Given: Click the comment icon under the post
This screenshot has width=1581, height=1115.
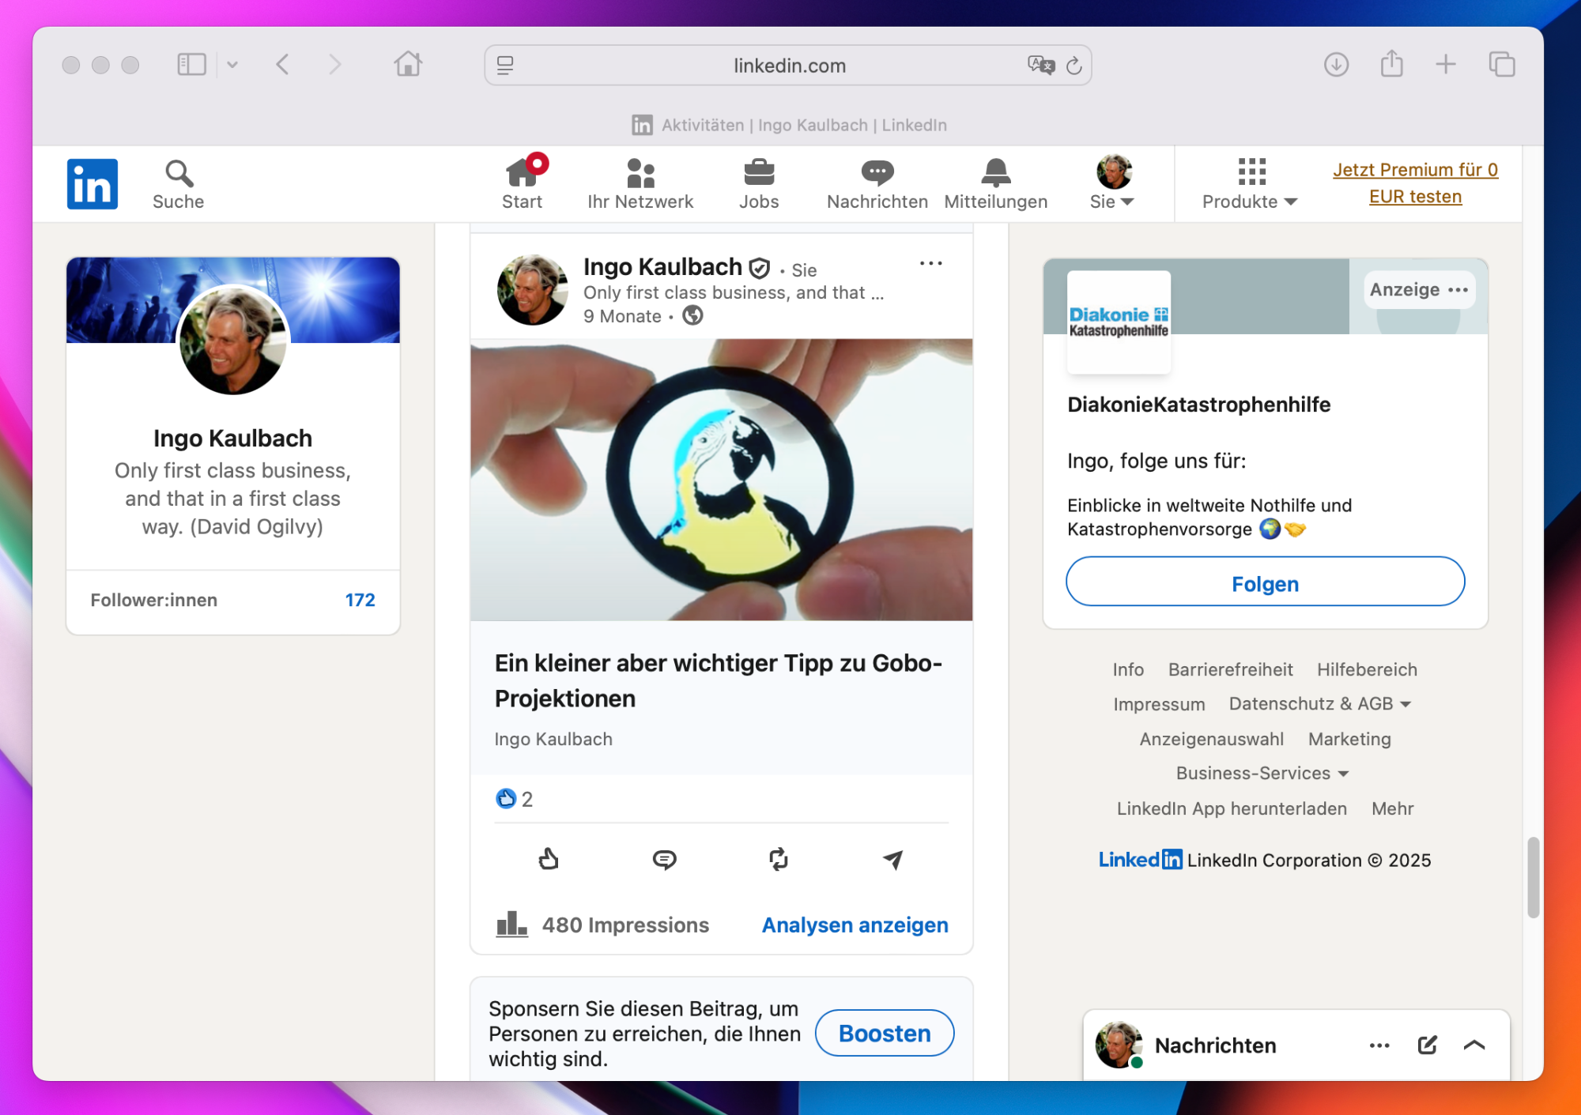Looking at the screenshot, I should pos(664,859).
